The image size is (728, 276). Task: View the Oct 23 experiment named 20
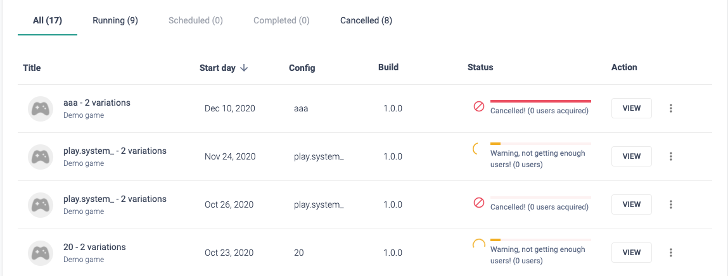coord(632,253)
